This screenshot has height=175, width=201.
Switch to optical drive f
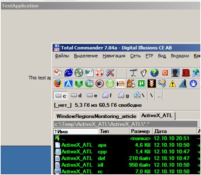pos(107,95)
